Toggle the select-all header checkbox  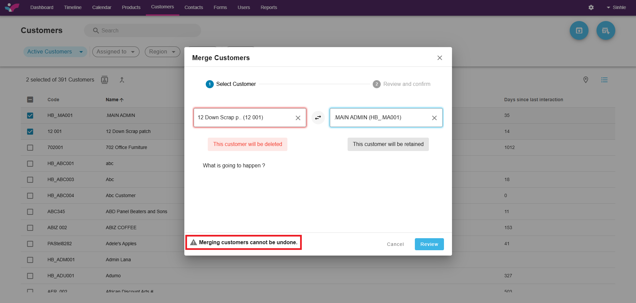[30, 100]
